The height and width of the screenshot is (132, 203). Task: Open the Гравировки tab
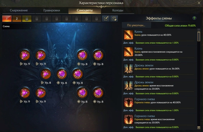(52, 10)
